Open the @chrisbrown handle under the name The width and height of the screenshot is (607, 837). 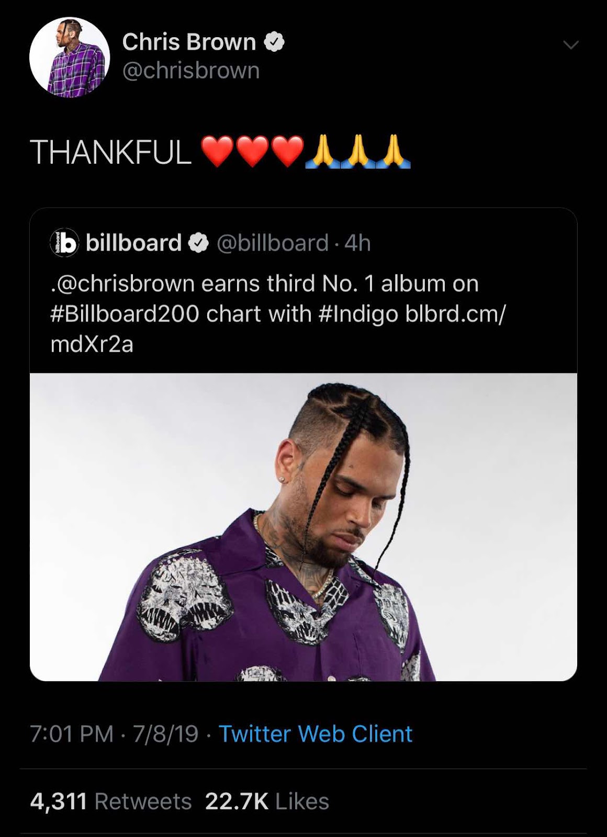coord(191,71)
